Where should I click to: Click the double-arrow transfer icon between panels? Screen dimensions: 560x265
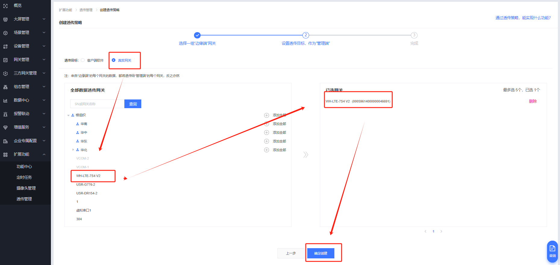pyautogui.click(x=306, y=155)
